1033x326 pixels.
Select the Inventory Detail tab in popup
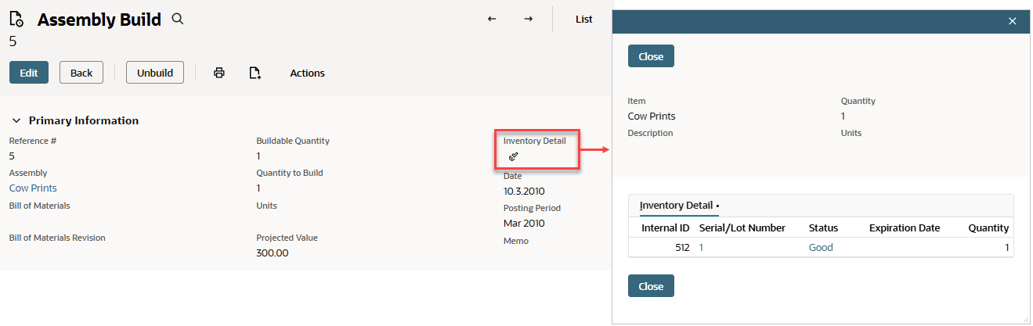tap(678, 206)
